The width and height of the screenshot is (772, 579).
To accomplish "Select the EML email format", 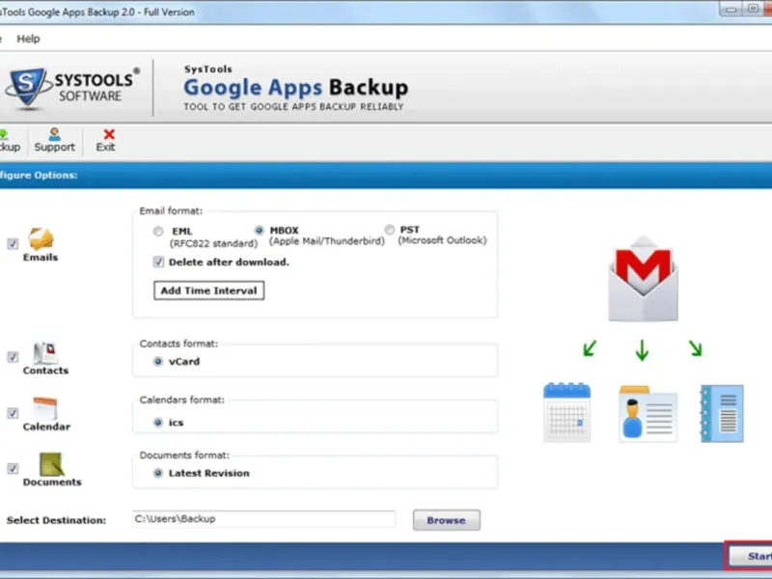I will pos(158,231).
